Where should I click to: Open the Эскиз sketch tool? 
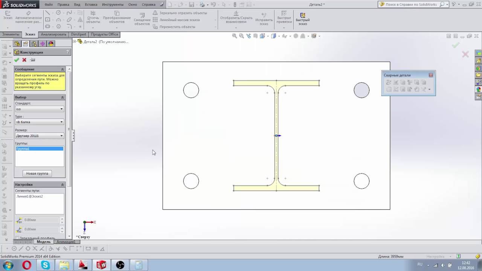click(8, 15)
